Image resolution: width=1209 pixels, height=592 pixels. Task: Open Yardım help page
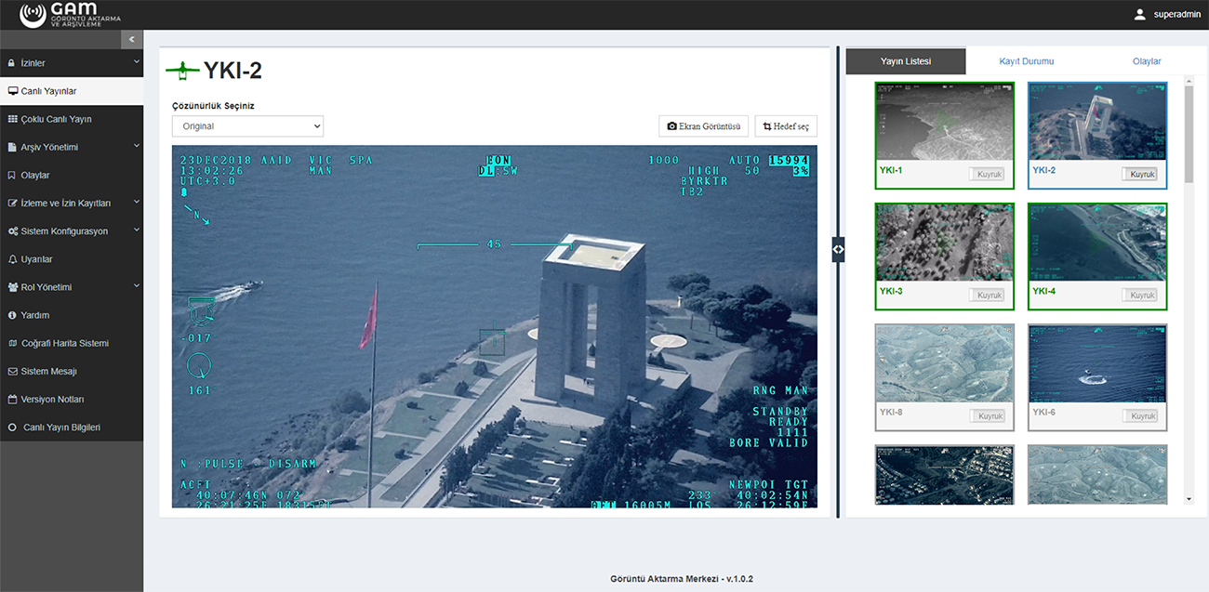[34, 315]
